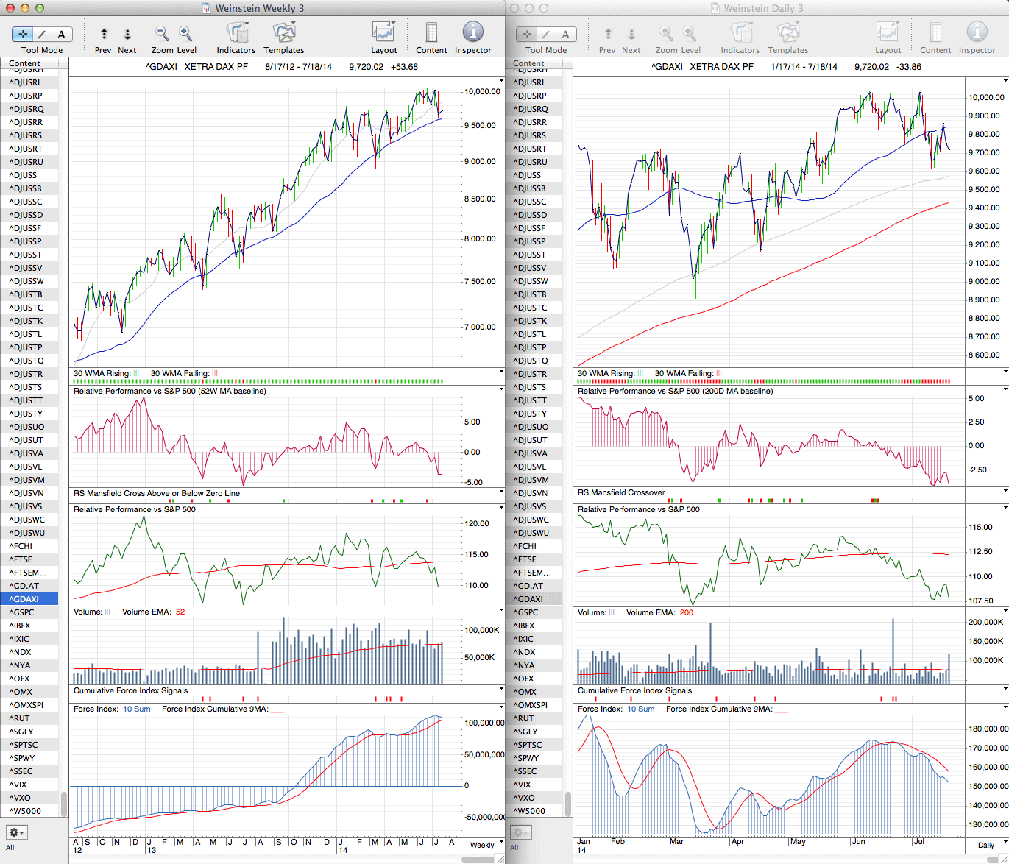Select the line drawing tool mode in Weekly window
Image resolution: width=1009 pixels, height=864 pixels.
point(42,35)
